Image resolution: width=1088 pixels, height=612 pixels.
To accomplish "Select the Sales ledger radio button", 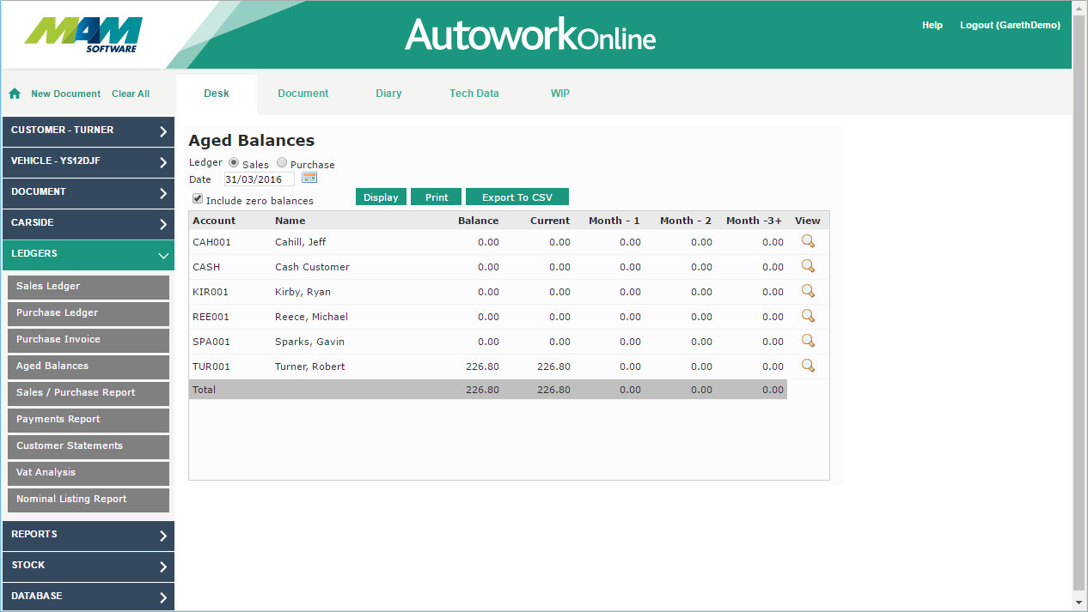I will click(234, 163).
